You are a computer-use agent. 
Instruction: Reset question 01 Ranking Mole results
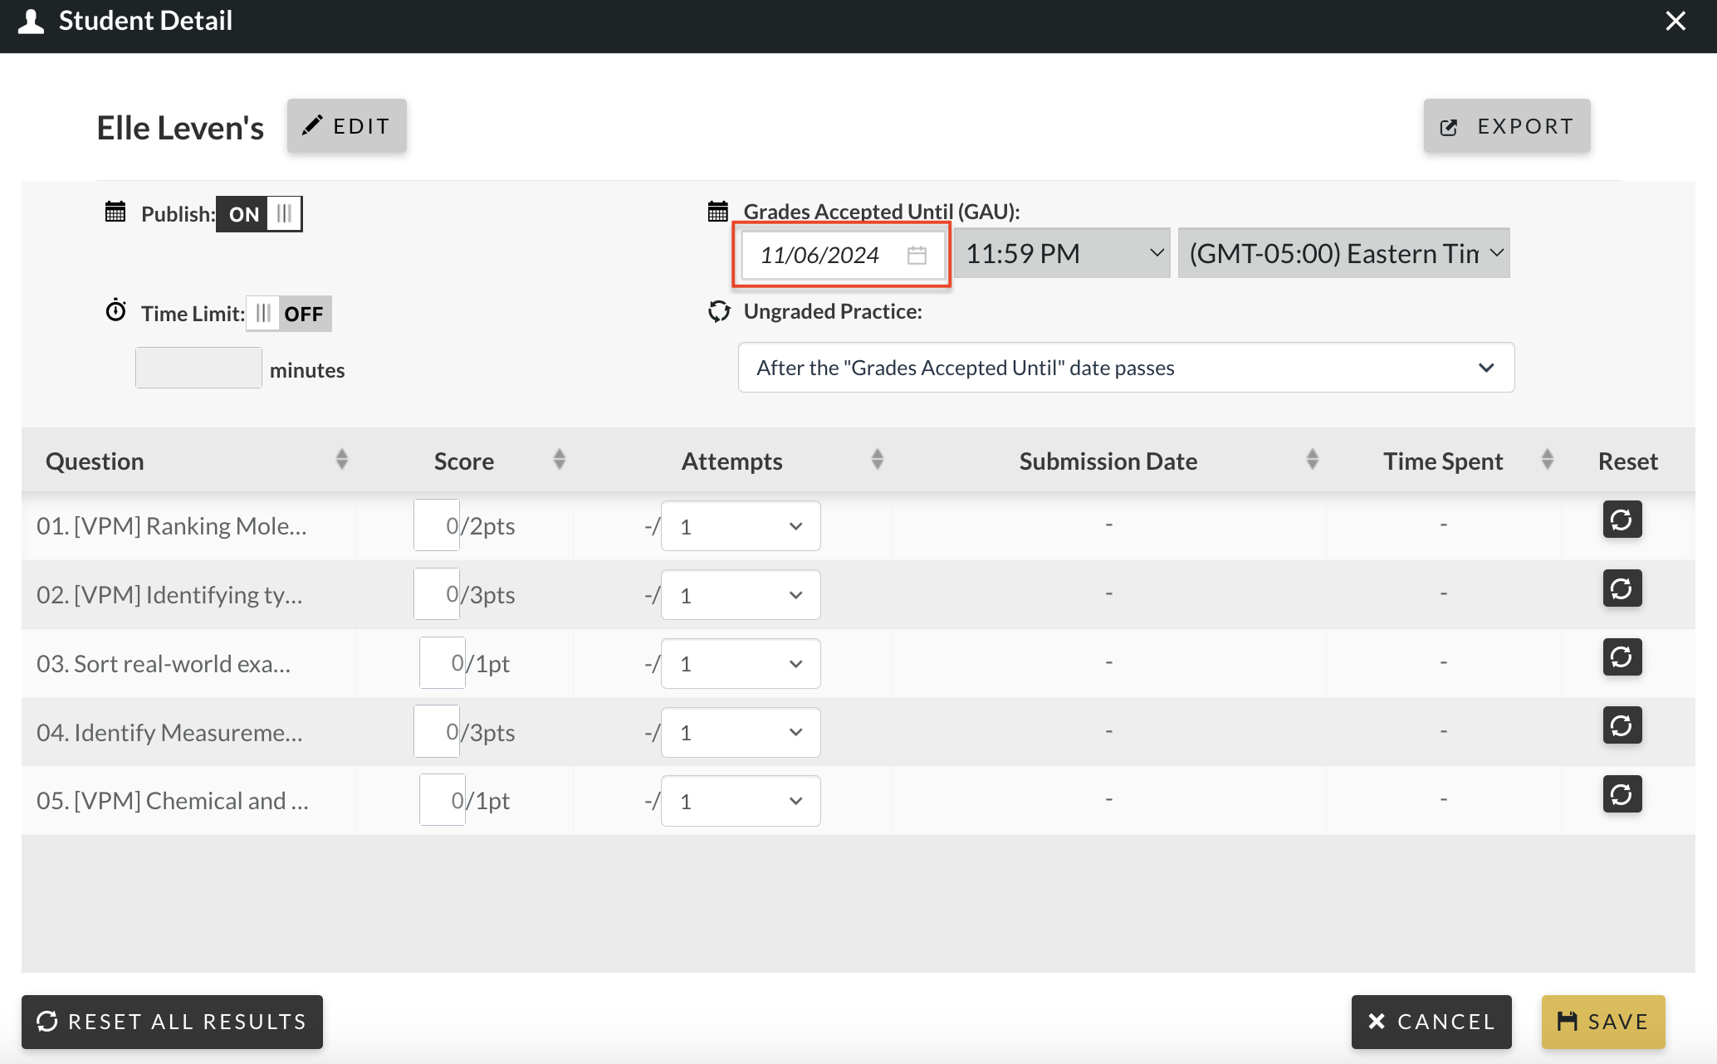tap(1622, 520)
